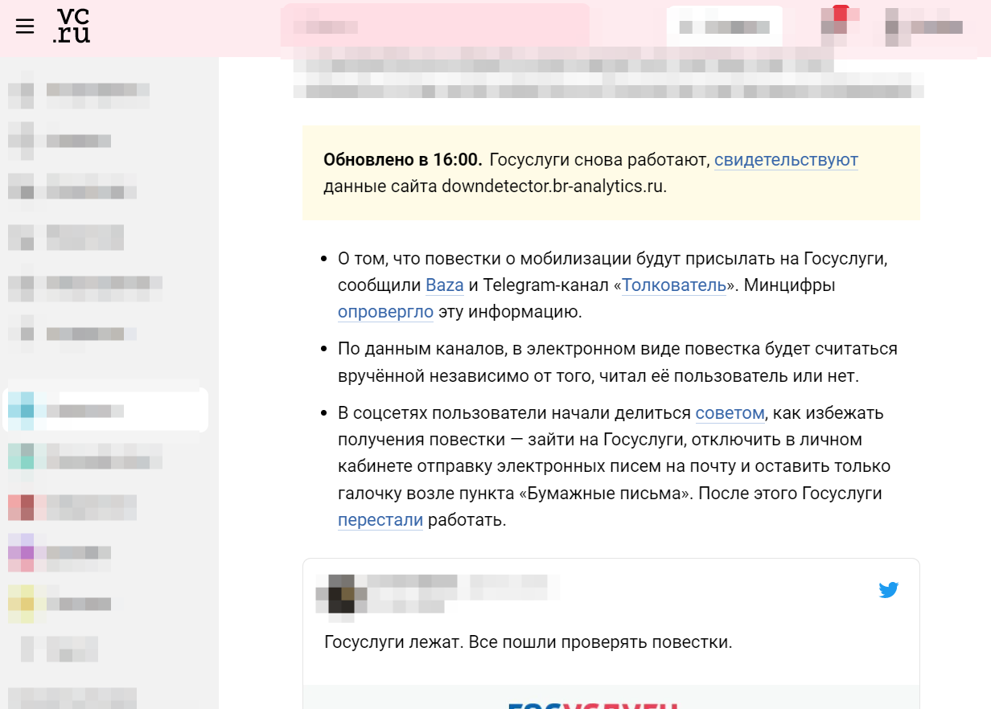This screenshot has width=991, height=709.
Task: Follow the Baza link
Action: point(445,285)
